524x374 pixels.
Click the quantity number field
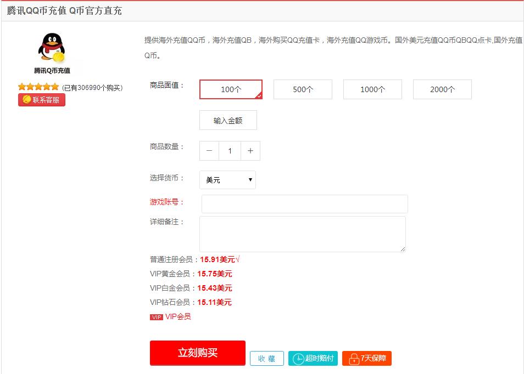[230, 151]
